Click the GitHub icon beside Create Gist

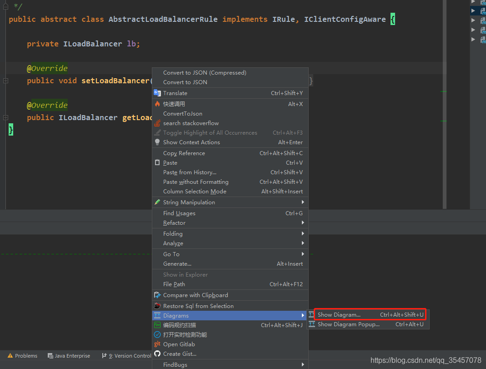tap(157, 354)
